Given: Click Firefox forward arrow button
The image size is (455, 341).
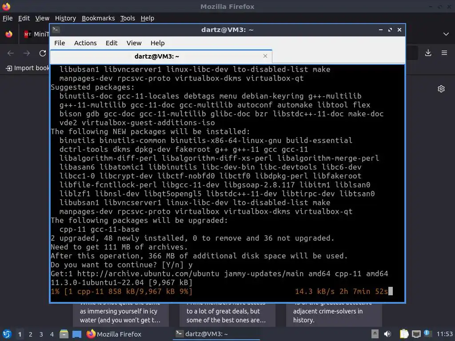Looking at the screenshot, I should point(27,53).
